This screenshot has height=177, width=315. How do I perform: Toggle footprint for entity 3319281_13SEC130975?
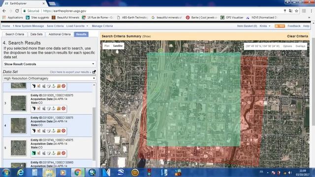click(34, 131)
